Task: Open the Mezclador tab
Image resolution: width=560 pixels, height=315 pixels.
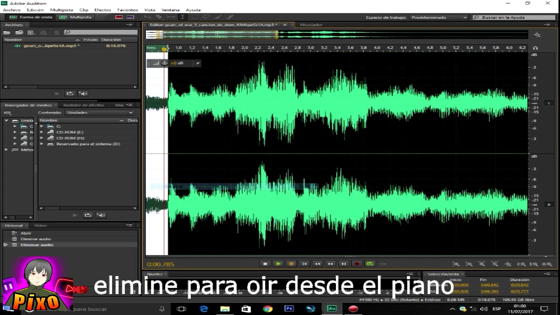Action: [x=311, y=25]
